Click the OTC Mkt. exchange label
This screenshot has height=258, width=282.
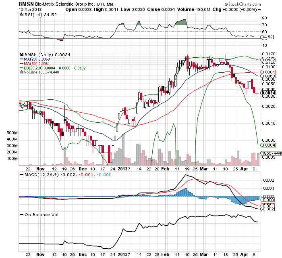(x=106, y=4)
